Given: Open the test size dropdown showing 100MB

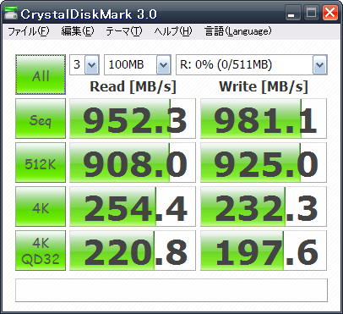Looking at the screenshot, I should point(138,65).
